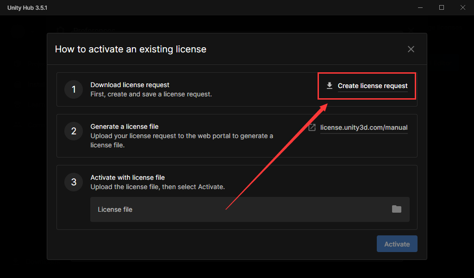Click the download arrow icon beside Create license request
This screenshot has width=474, height=278.
click(330, 86)
